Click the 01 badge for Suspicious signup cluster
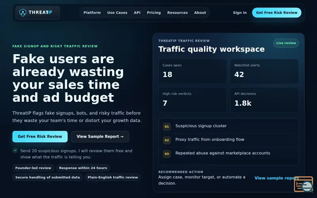 167,127
